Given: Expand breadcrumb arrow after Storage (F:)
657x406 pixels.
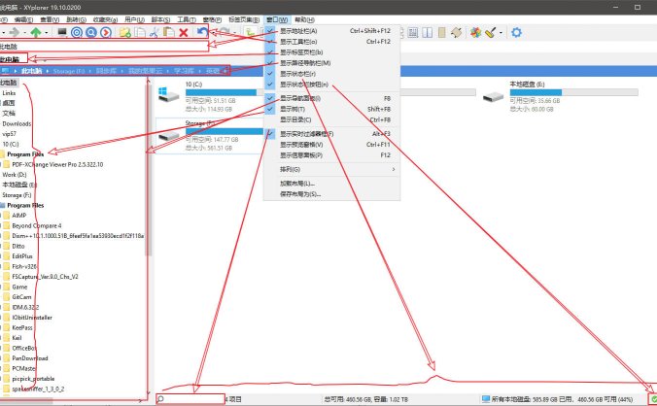Looking at the screenshot, I should 89,71.
